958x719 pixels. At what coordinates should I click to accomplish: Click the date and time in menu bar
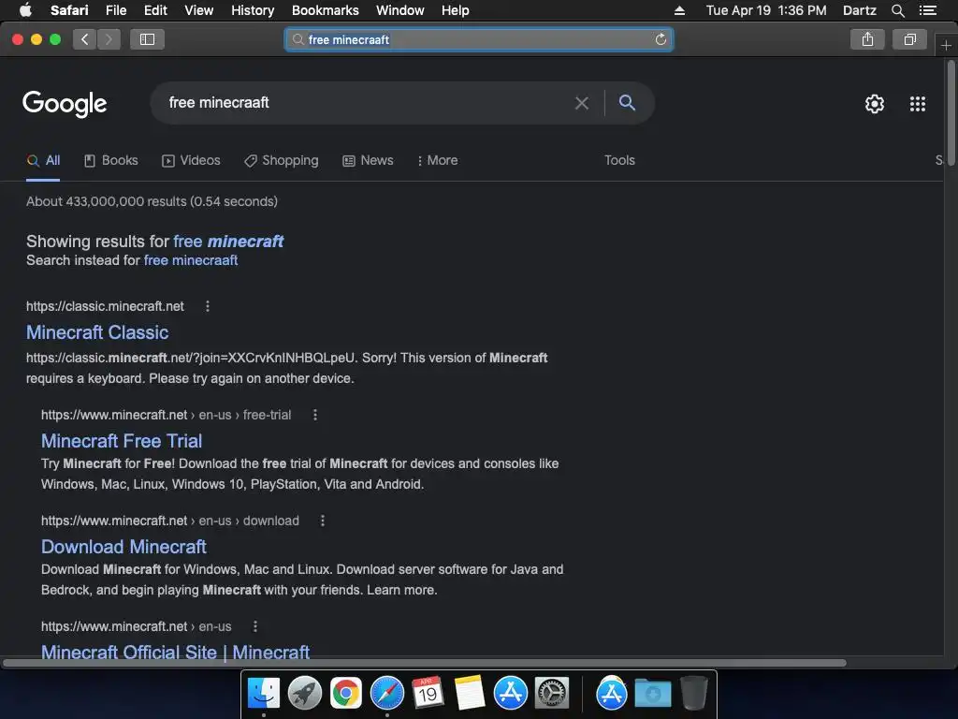766,10
